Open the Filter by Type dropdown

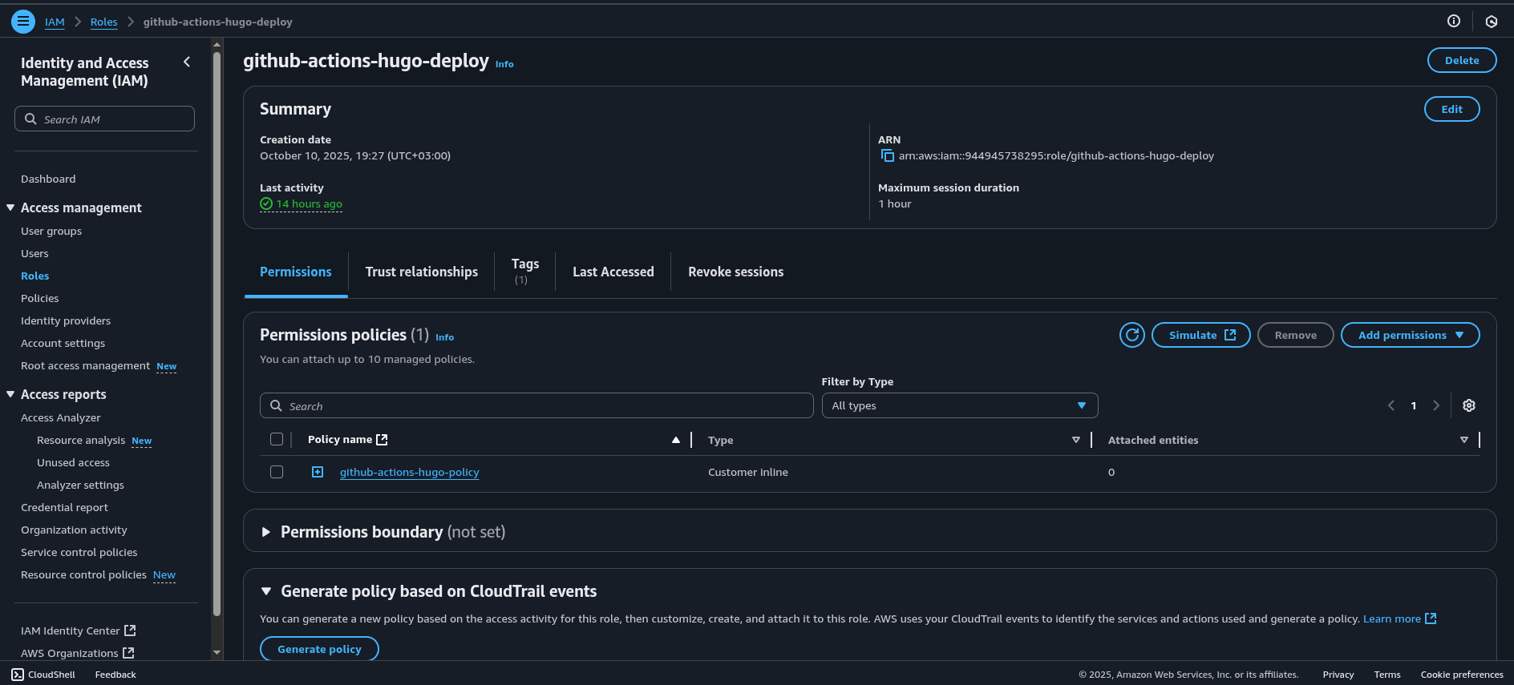pyautogui.click(x=960, y=405)
